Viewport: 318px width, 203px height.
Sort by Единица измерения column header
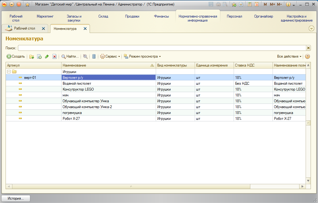click(214, 65)
